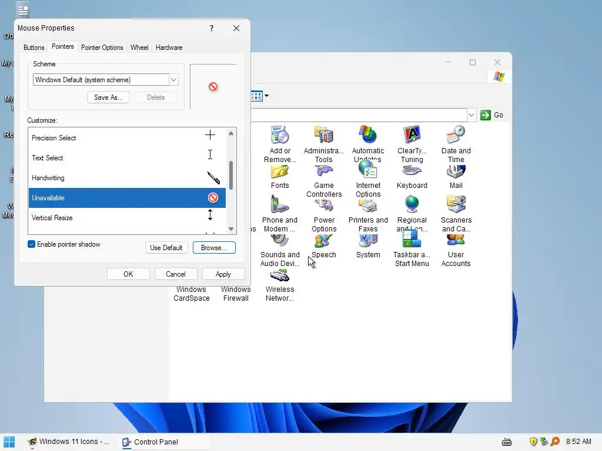602x451 pixels.
Task: Switch to the Wheel tab
Action: [x=139, y=48]
